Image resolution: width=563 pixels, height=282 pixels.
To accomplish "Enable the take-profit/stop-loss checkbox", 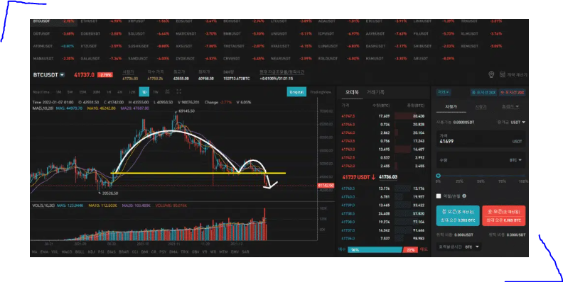I will coord(439,196).
